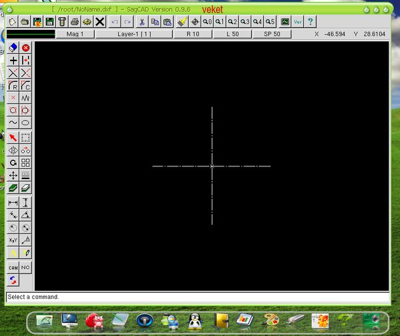Select the diameter dimension tool
This screenshot has width=400, height=336.
click(25, 228)
